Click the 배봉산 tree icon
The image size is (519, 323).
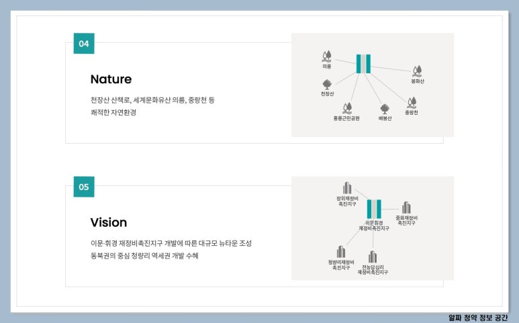[x=385, y=108]
